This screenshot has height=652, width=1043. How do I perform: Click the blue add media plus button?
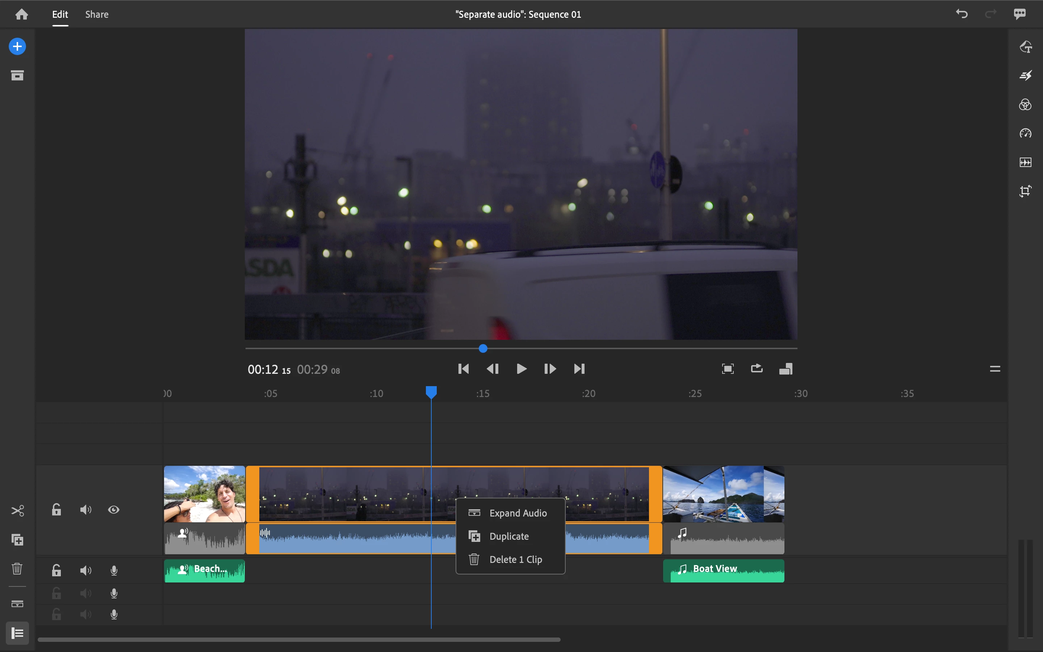[17, 47]
